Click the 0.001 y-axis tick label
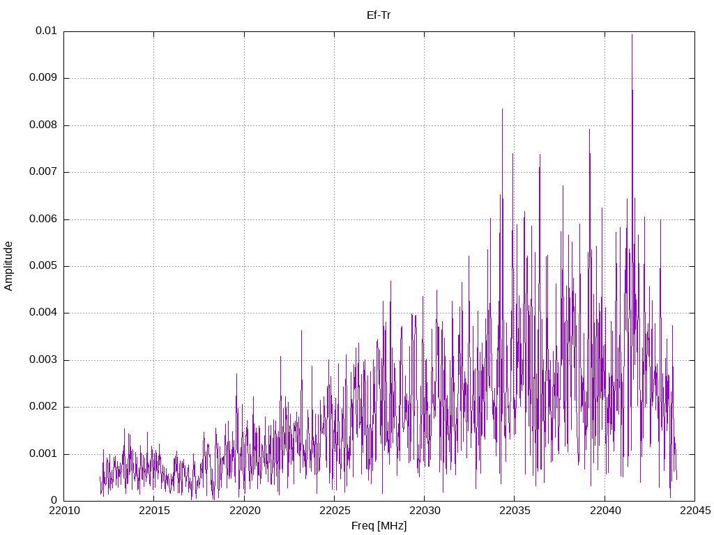 43,454
